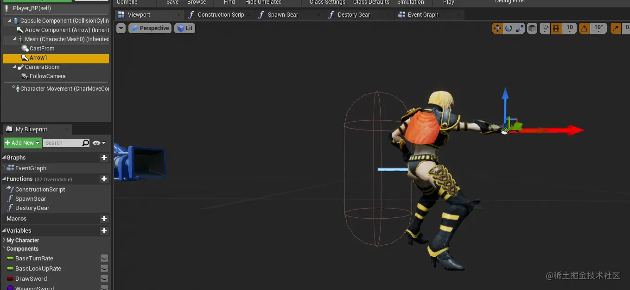The height and width of the screenshot is (290, 630).
Task: Open the Lit view mode dropdown
Action: click(185, 28)
